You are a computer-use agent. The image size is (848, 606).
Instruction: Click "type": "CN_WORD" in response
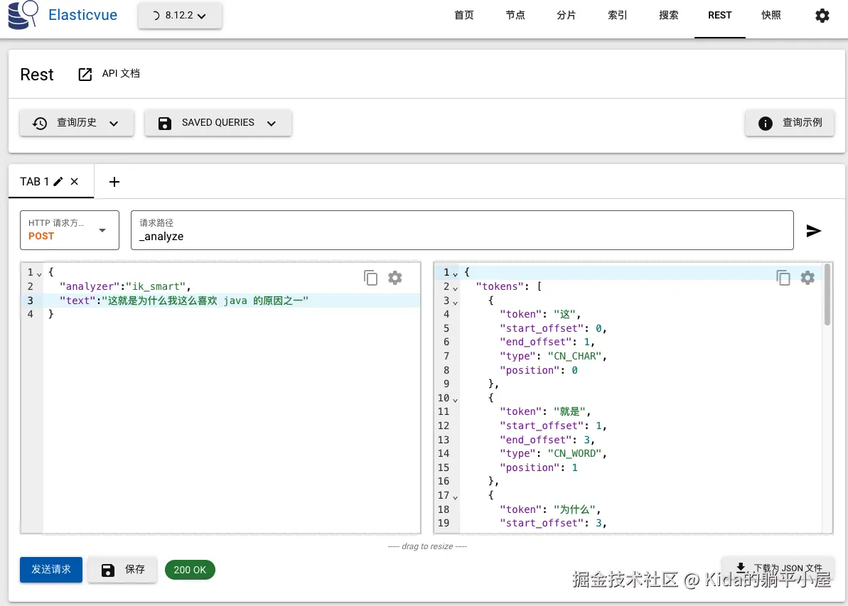point(553,453)
